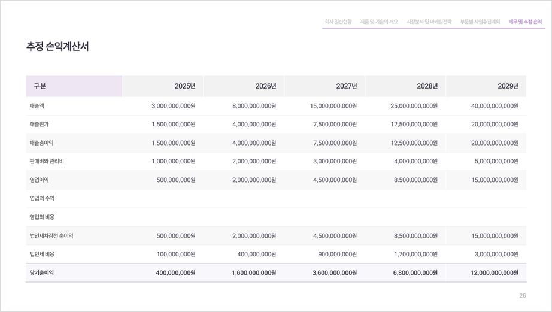552x312 pixels.
Task: Select the 영업이익 row label
Action: (39, 180)
